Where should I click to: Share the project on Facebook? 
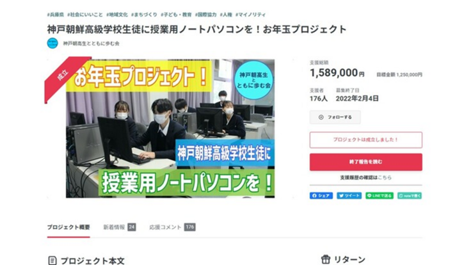tap(321, 196)
